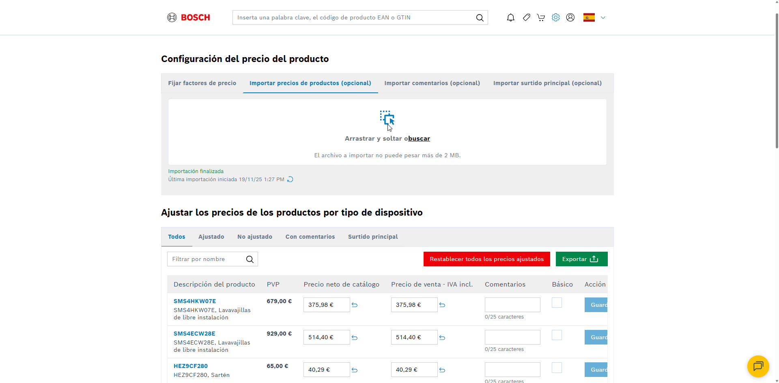Expand the language dropdown next to Spanish flag

pyautogui.click(x=603, y=17)
